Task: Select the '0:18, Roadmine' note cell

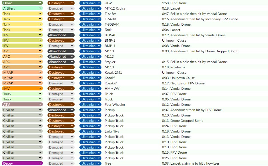Action: [173, 67]
